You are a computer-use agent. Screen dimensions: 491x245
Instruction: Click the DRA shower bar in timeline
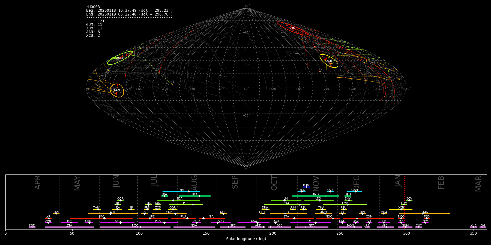tap(265, 209)
